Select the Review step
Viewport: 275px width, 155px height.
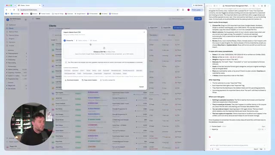94,40
